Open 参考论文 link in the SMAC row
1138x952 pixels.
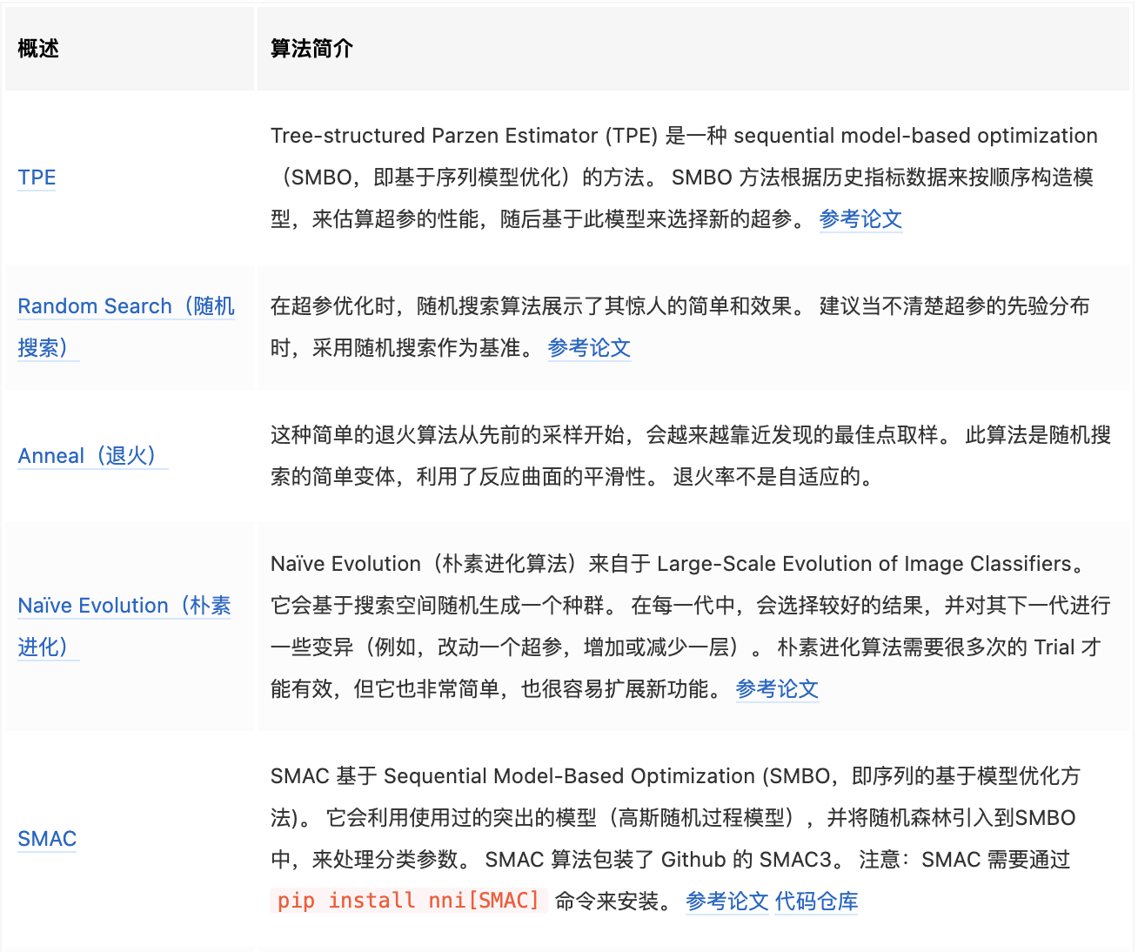pos(726,902)
